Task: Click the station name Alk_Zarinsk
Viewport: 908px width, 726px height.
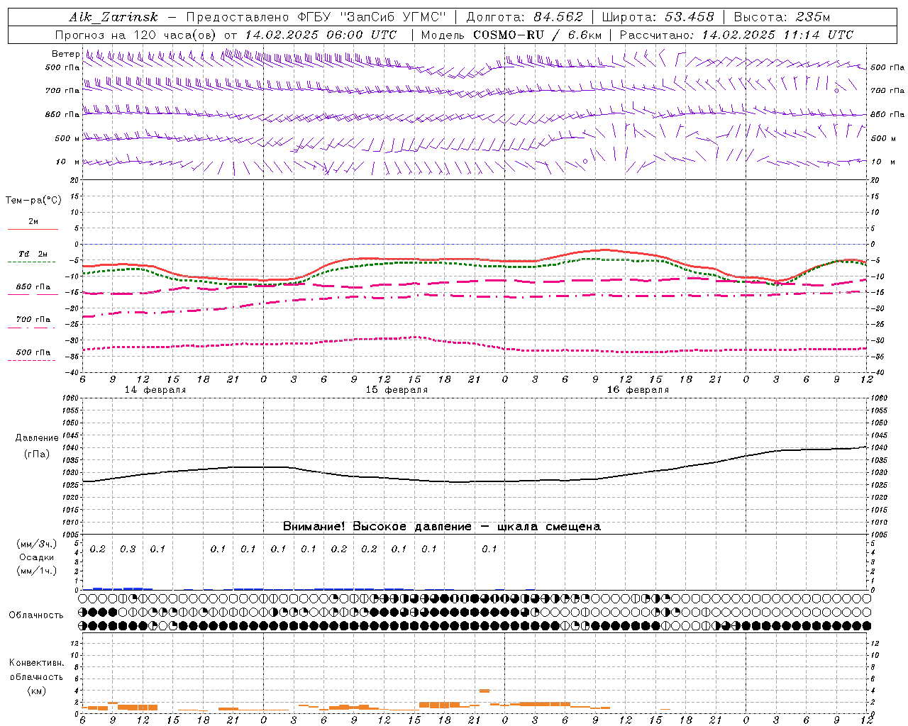Action: pyautogui.click(x=113, y=17)
